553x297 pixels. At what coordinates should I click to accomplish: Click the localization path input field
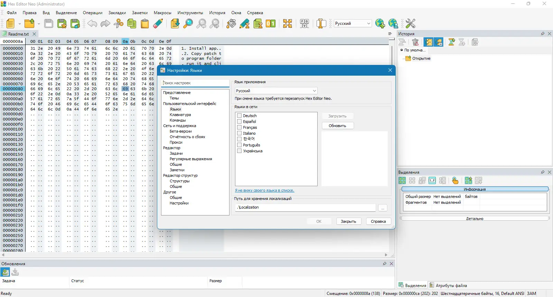pos(305,207)
